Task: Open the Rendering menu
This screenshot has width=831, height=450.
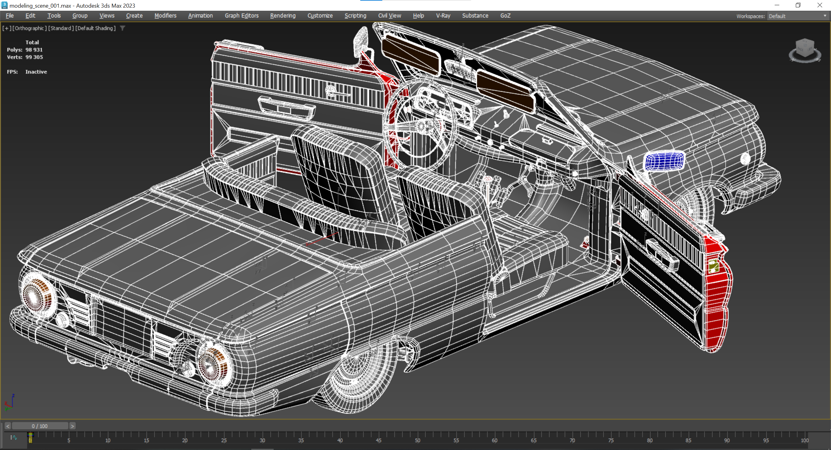Action: pos(283,16)
